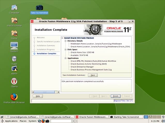Click the Save installation summary button
Image resolution: width=165 pixels, height=123 pixels.
pos(93,75)
